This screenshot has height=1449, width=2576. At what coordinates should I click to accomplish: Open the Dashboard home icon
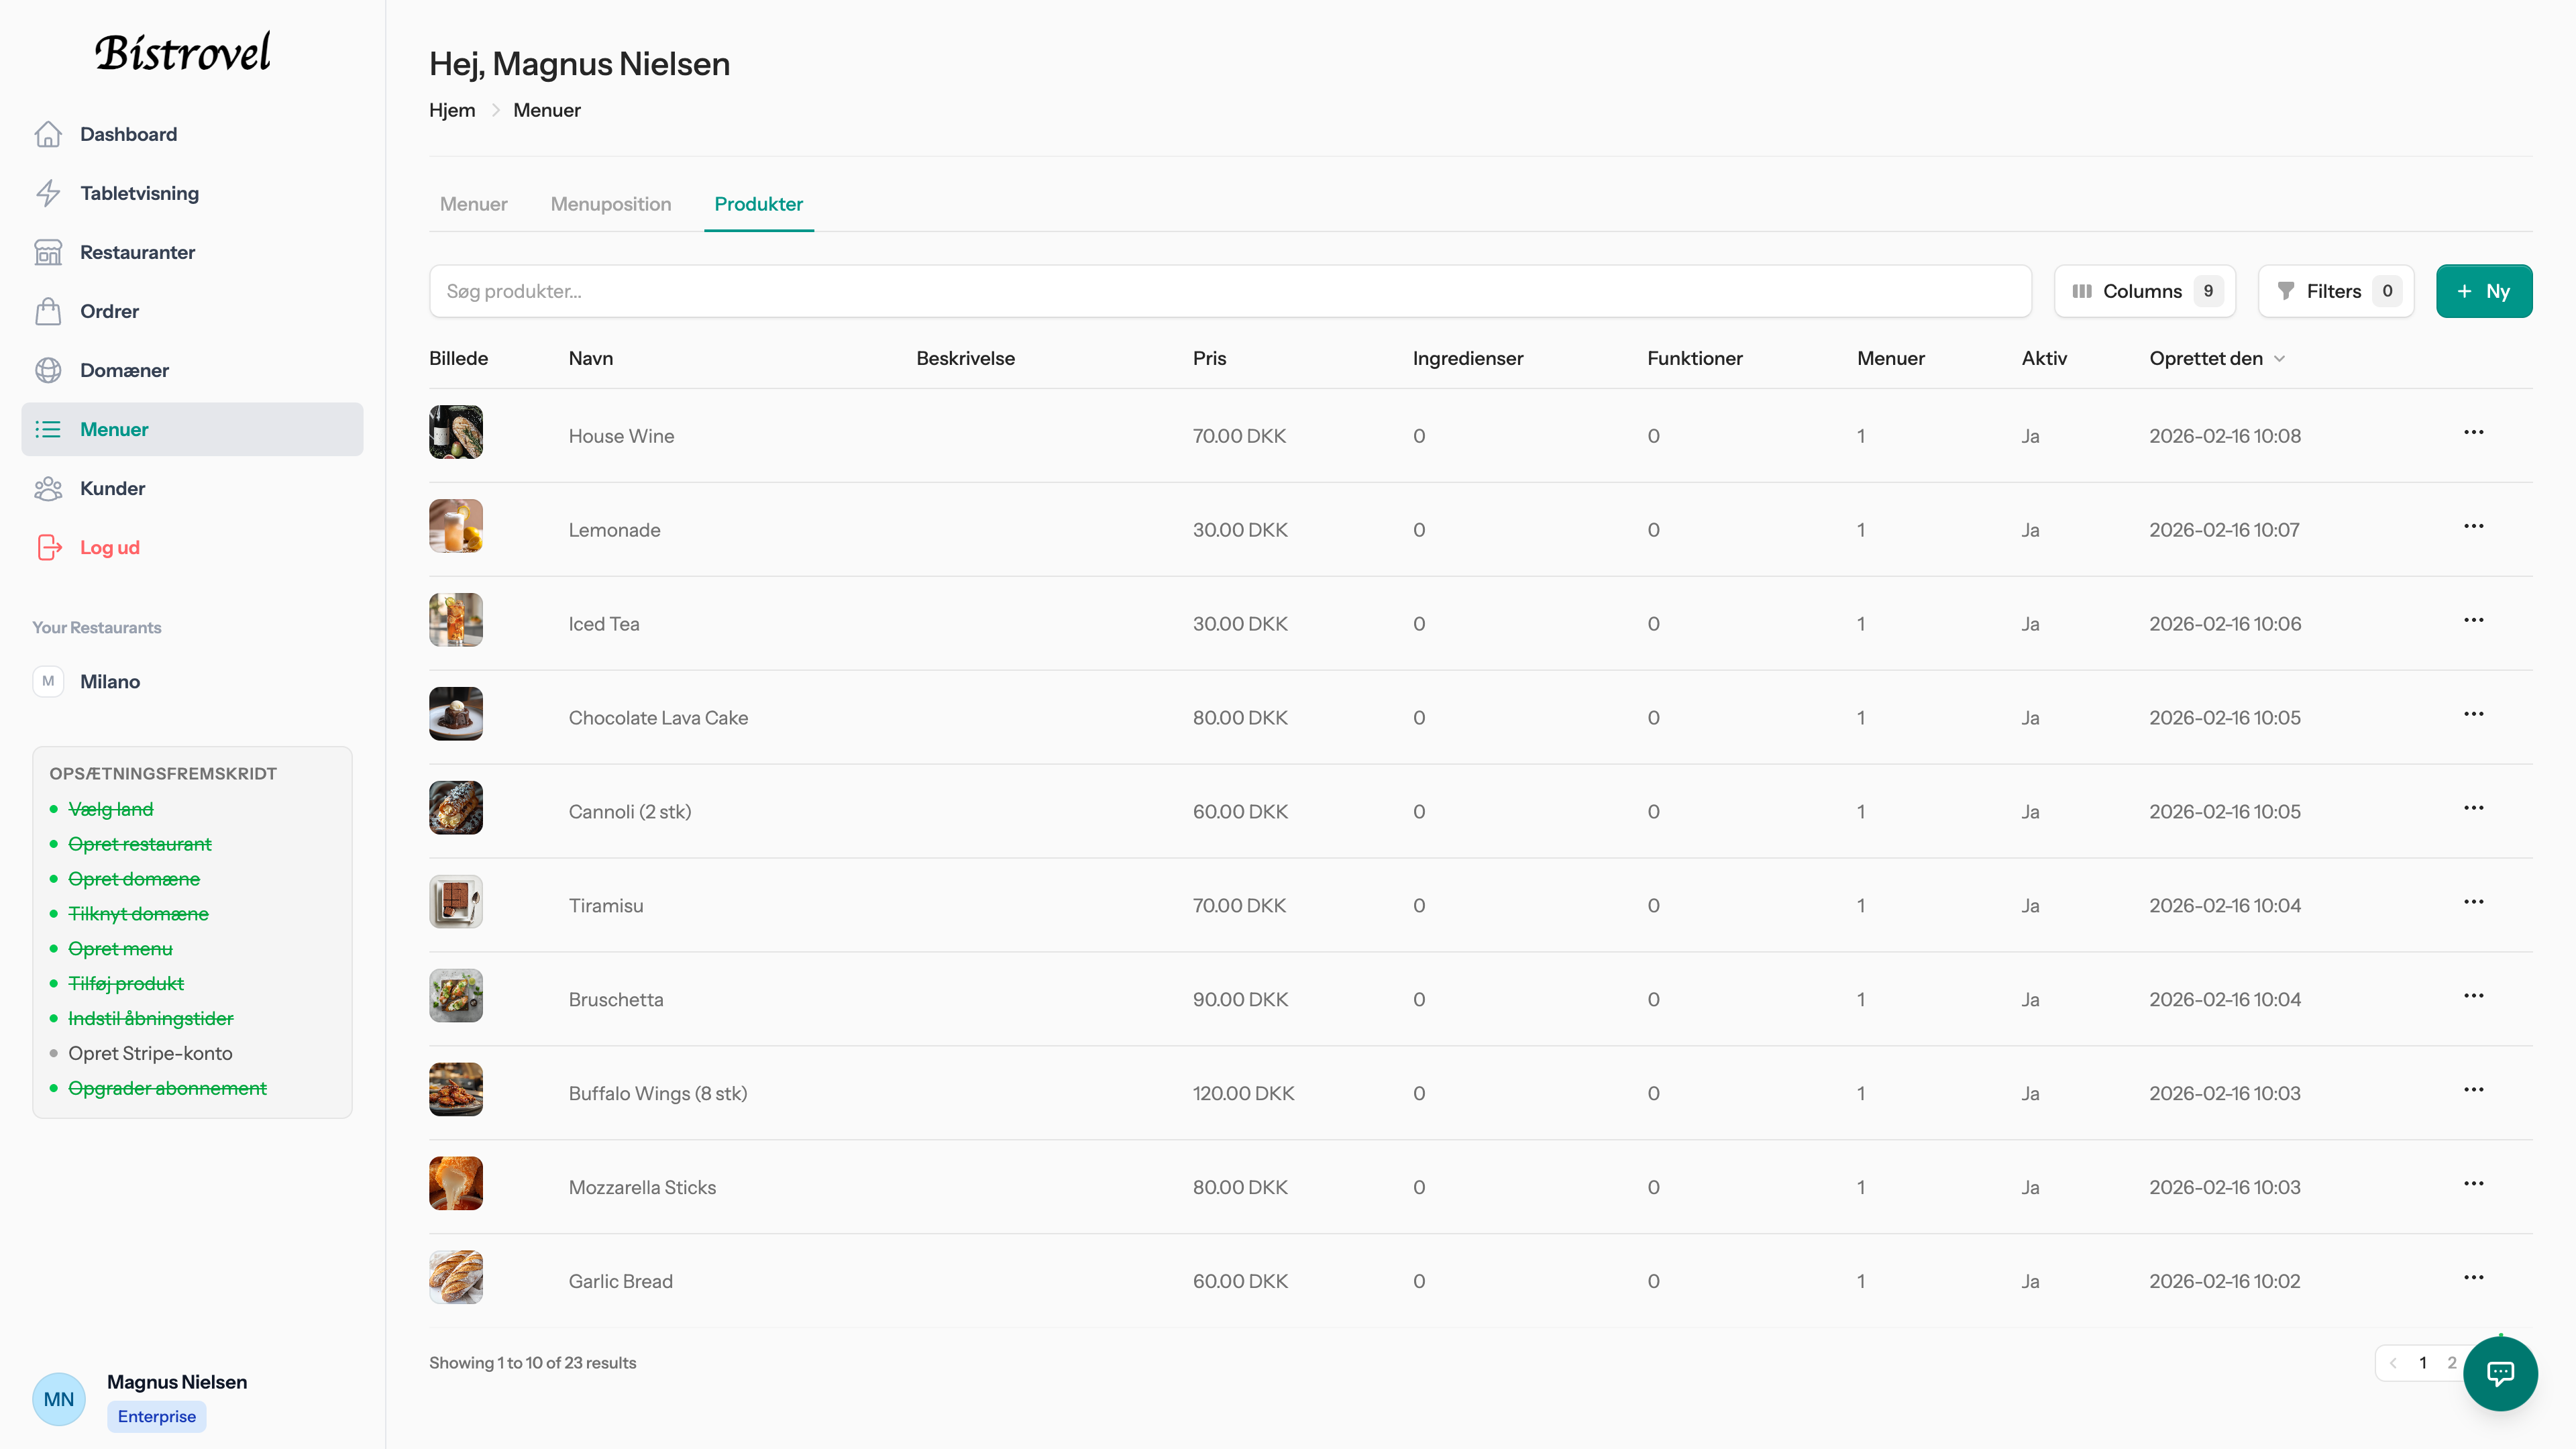coord(48,134)
